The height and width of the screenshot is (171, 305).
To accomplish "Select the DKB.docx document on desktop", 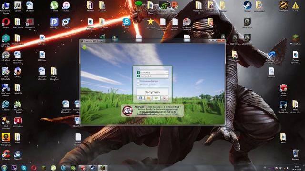I will [x=30, y=7].
